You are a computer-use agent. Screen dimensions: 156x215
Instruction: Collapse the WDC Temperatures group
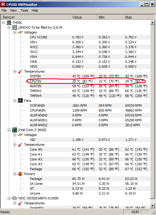coord(15,203)
